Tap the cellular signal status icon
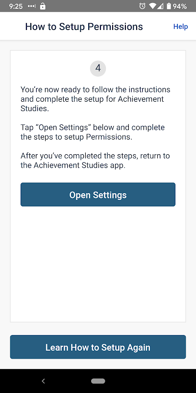Viewport: 196px width, 393px height. (x=160, y=6)
